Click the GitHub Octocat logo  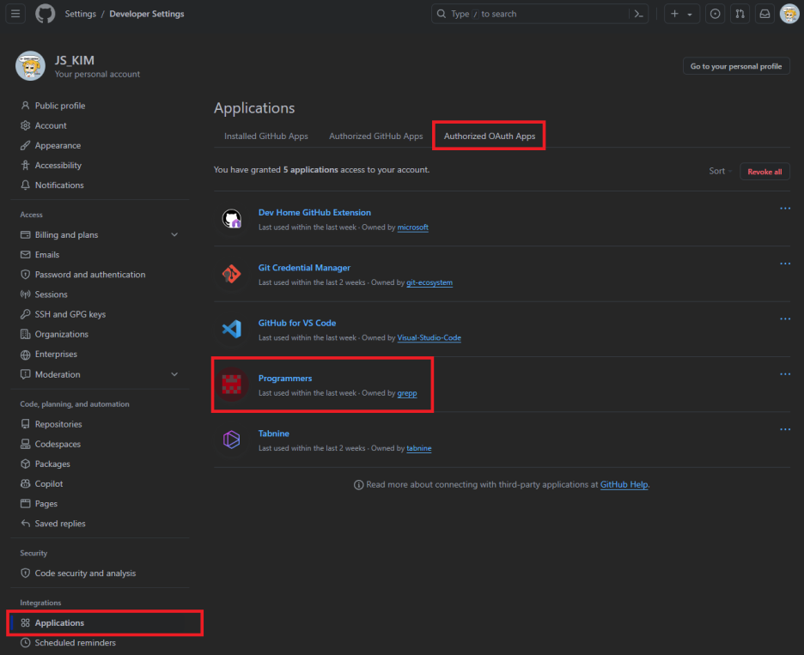pyautogui.click(x=46, y=14)
